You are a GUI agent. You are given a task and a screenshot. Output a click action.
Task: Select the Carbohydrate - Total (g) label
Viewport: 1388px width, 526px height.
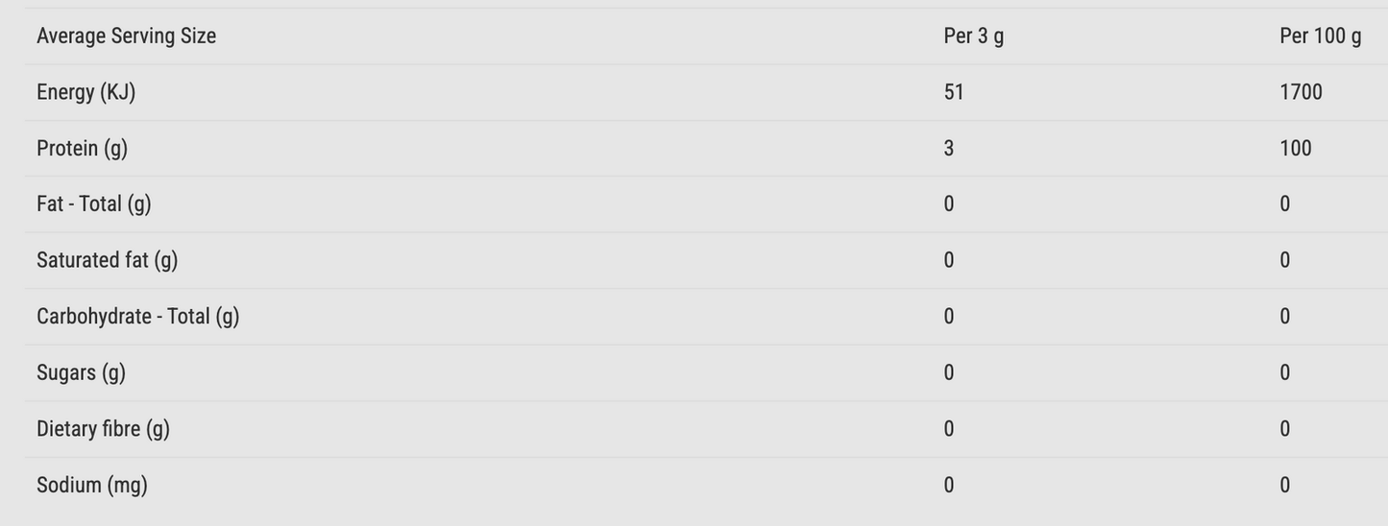(137, 317)
